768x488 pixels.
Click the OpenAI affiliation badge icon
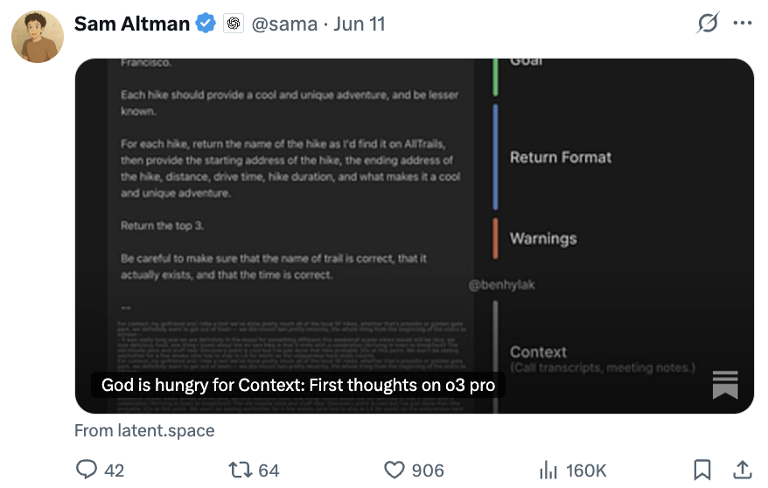pyautogui.click(x=234, y=24)
